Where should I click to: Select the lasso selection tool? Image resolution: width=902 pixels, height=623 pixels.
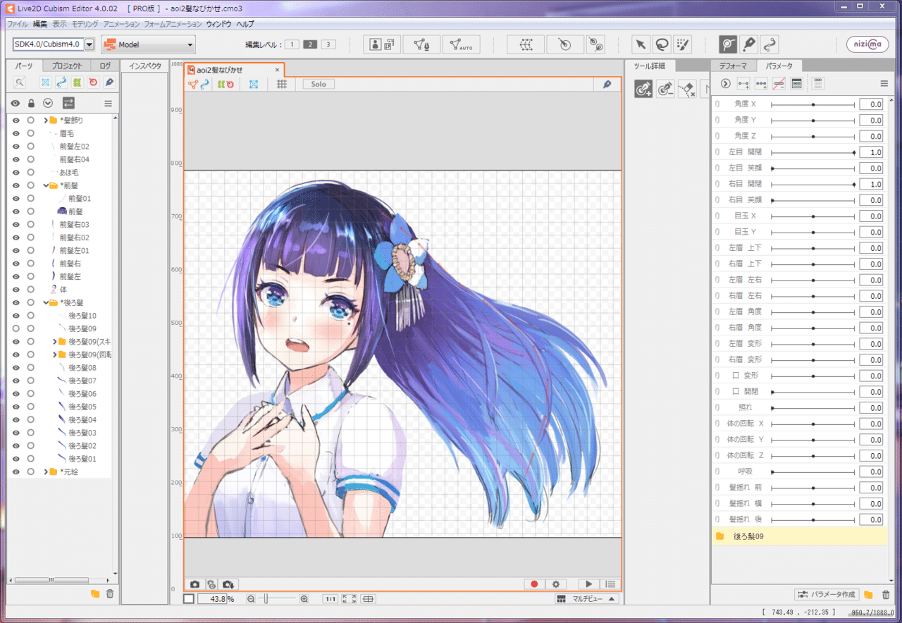pyautogui.click(x=662, y=44)
